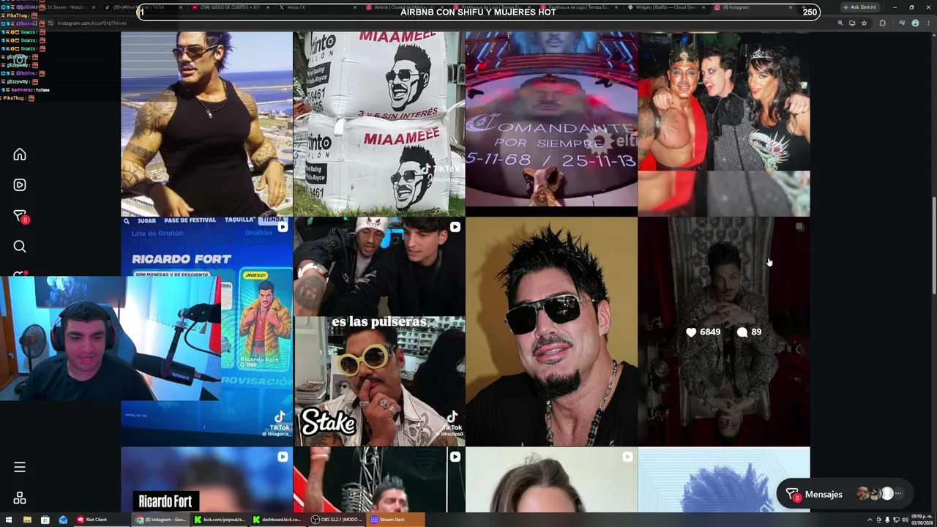This screenshot has height=527, width=937.
Task: Go to Instagram Home in the sidebar
Action: [x=20, y=154]
